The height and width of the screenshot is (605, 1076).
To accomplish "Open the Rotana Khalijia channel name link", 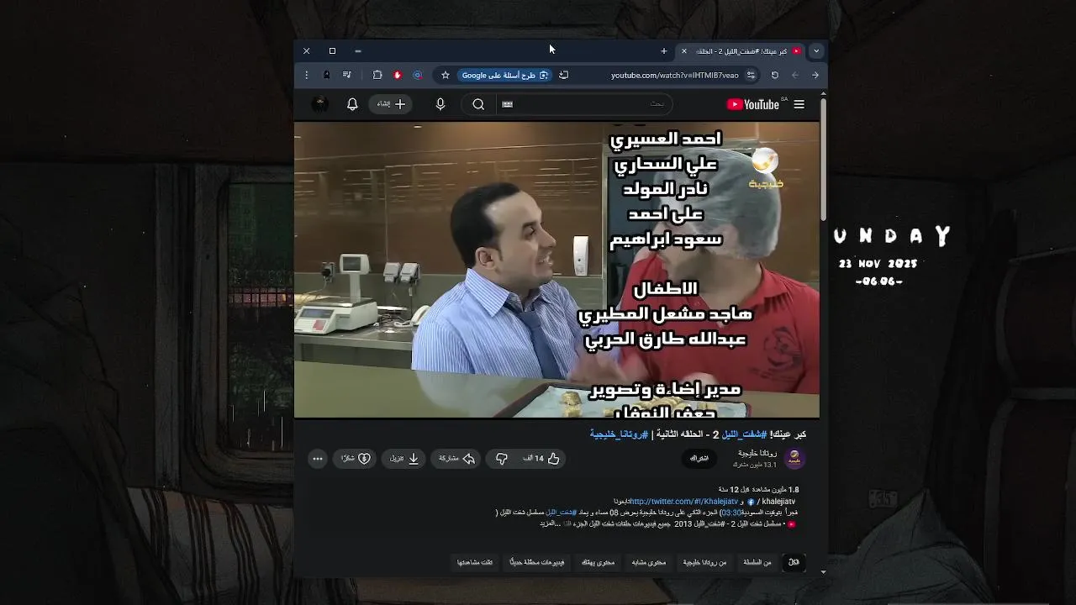I will [757, 454].
